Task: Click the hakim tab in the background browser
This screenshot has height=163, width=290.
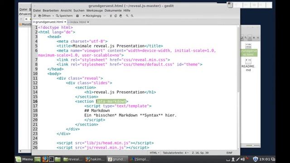Action: point(25,14)
